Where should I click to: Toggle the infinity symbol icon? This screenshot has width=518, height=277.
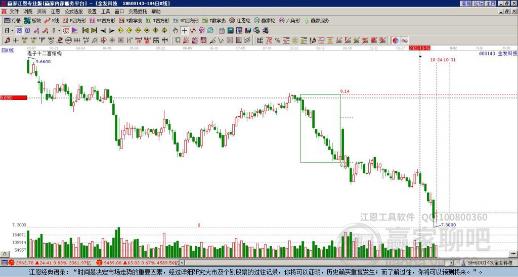[x=404, y=40]
